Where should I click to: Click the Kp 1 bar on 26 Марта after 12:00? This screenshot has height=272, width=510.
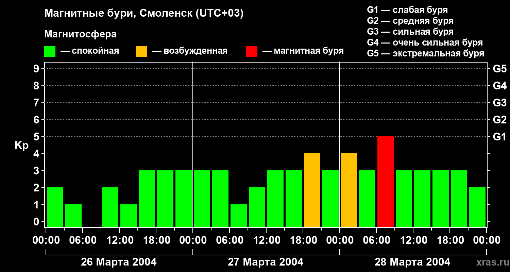point(129,216)
